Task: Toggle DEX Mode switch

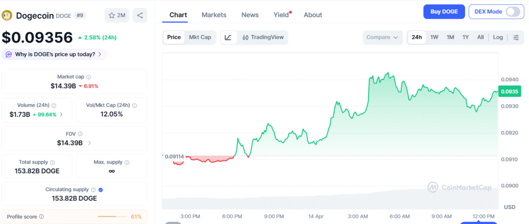Action: point(512,11)
